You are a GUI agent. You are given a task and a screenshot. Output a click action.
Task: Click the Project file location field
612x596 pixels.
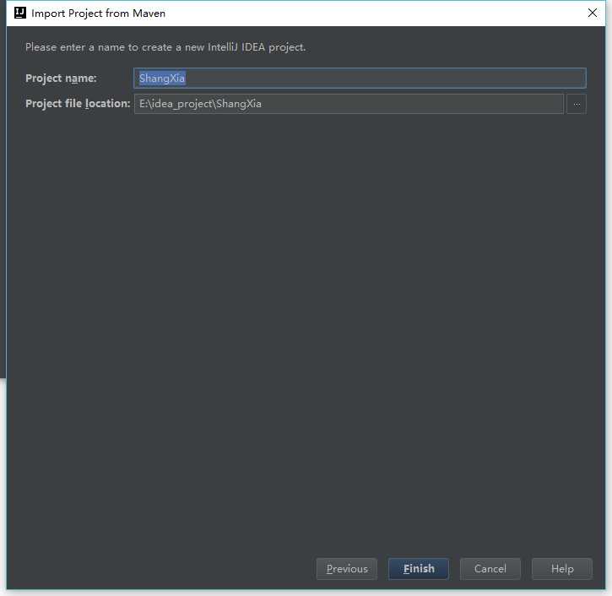(349, 104)
